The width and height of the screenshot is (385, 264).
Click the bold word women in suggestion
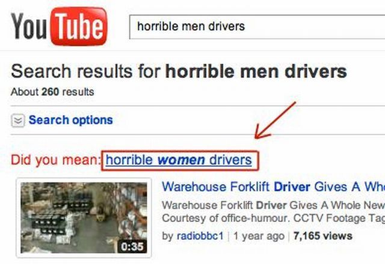181,160
